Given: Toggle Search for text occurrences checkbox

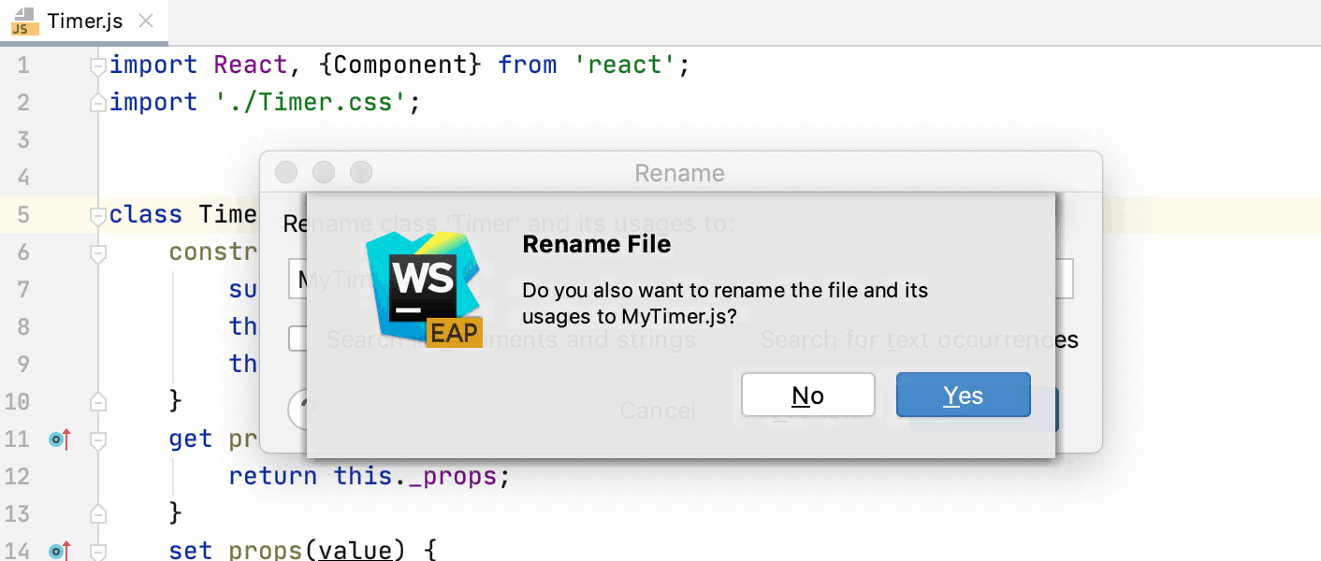Looking at the screenshot, I should 735,339.
